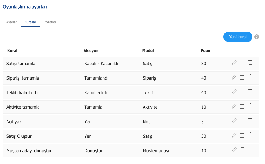Open the Rozetler tab

click(x=50, y=22)
